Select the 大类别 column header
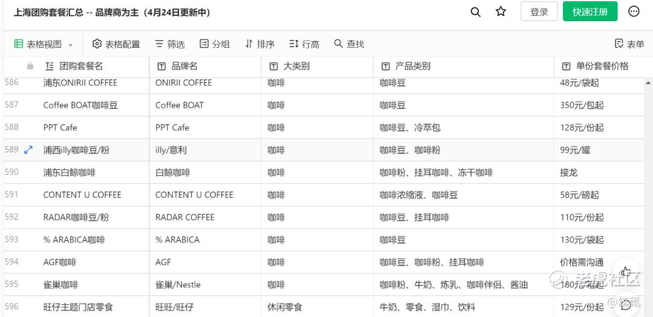The width and height of the screenshot is (653, 317). pos(296,66)
